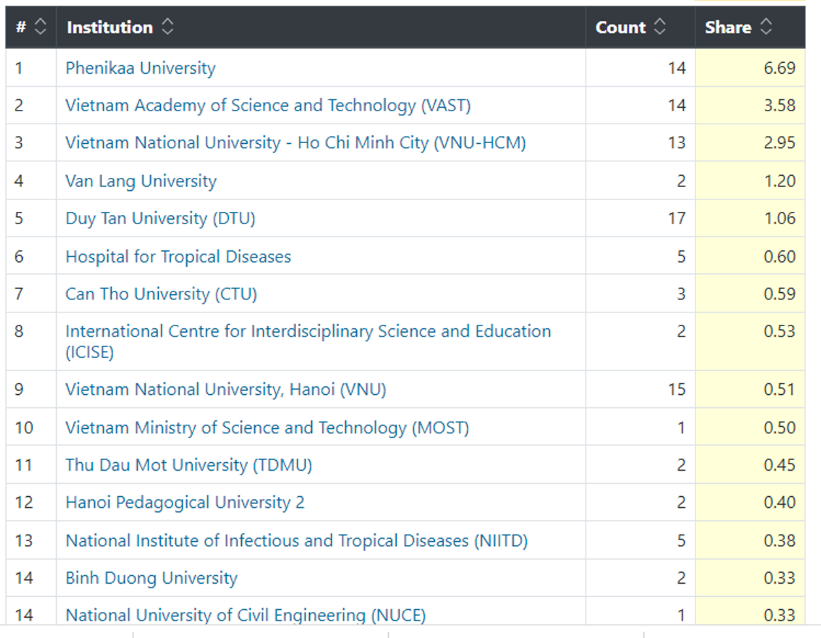Open Van Lang University link
The height and width of the screenshot is (638, 821).
[x=141, y=181]
